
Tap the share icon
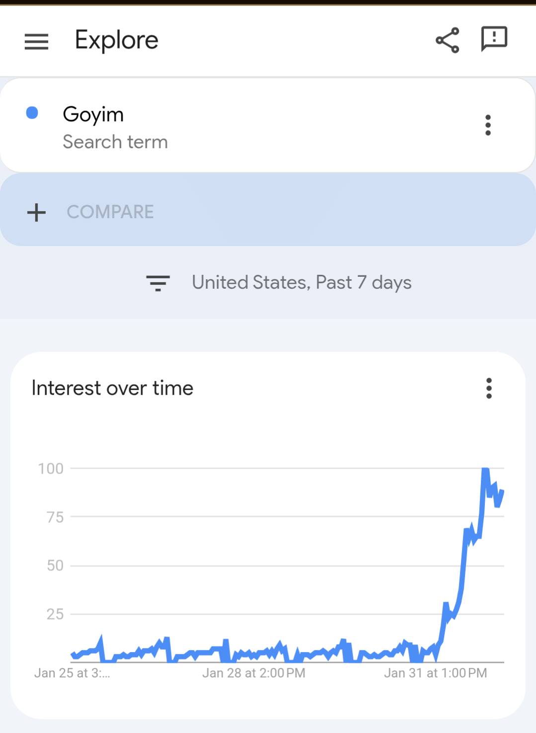(x=447, y=40)
